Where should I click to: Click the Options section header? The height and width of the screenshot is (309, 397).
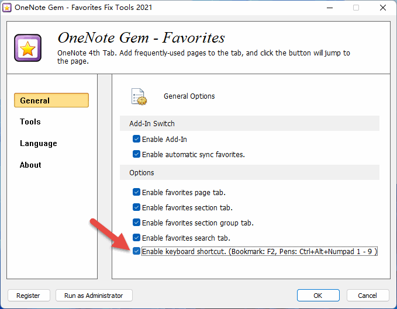[x=250, y=172]
